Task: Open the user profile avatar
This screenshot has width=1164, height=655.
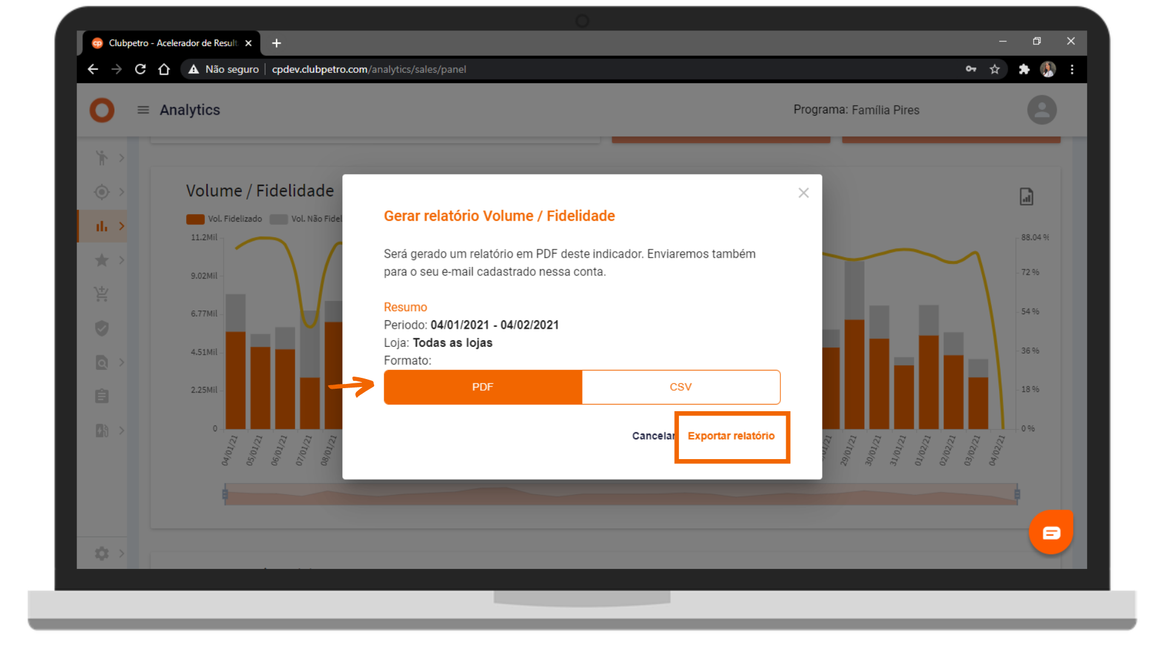Action: [1042, 110]
